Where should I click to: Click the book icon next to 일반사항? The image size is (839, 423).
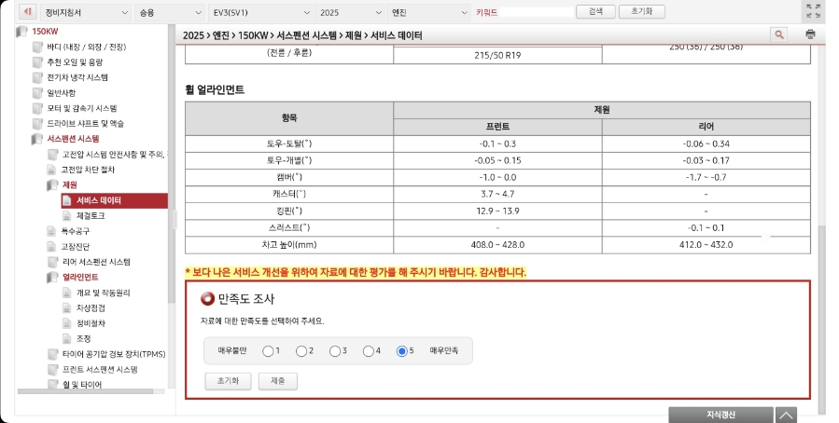[x=37, y=93]
